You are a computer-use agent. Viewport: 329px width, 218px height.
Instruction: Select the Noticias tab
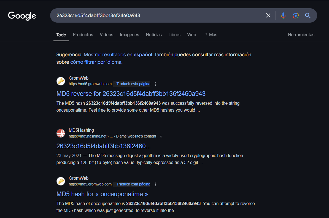point(154,35)
